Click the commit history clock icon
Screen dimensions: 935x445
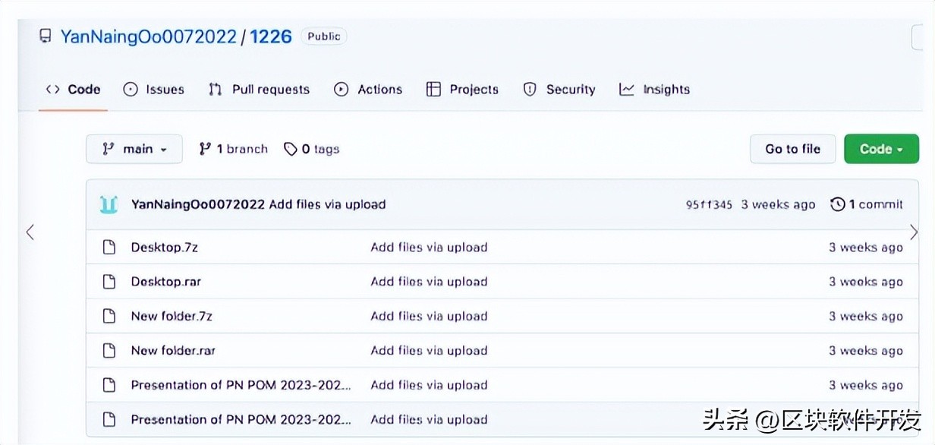click(x=838, y=204)
